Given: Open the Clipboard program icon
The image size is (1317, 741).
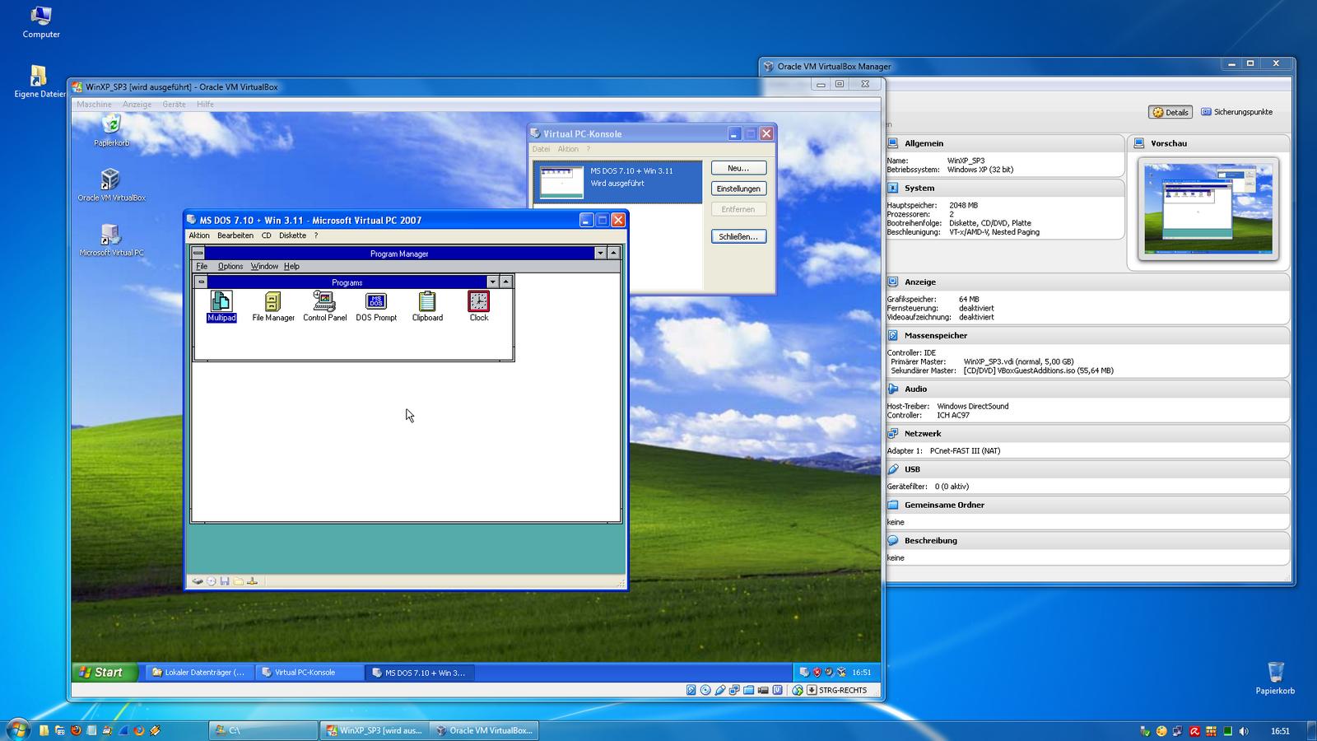Looking at the screenshot, I should (x=427, y=306).
